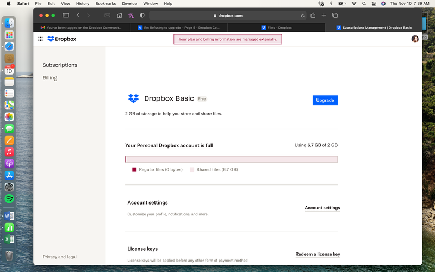Open Wi-Fi status menu
Viewport: 435px width, 272px height.
(x=354, y=4)
